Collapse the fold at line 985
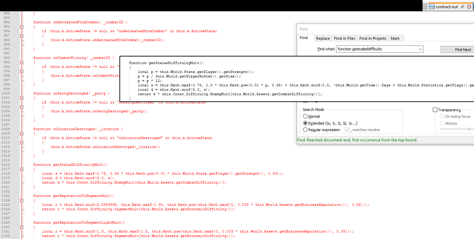 click(21, 27)
